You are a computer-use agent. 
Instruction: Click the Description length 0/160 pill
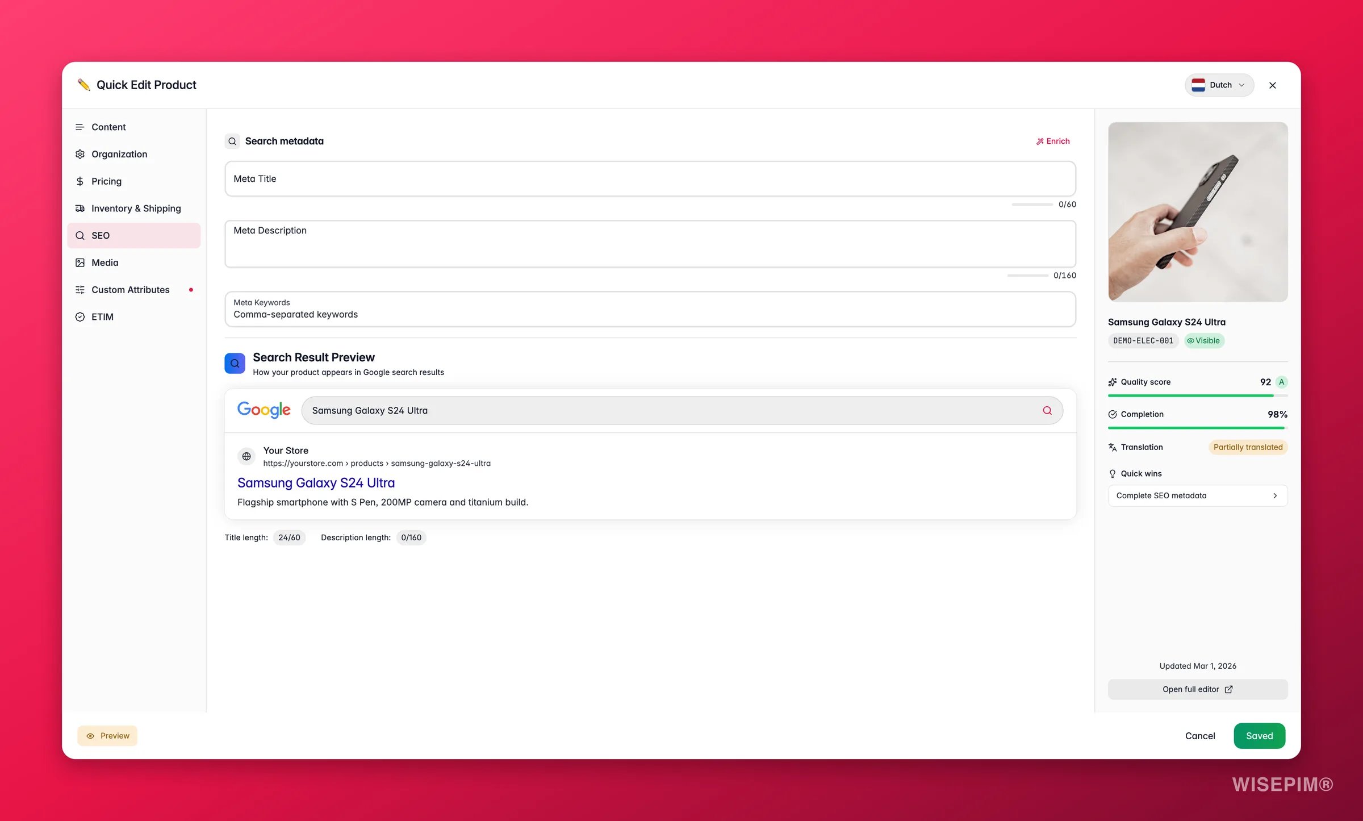coord(411,537)
